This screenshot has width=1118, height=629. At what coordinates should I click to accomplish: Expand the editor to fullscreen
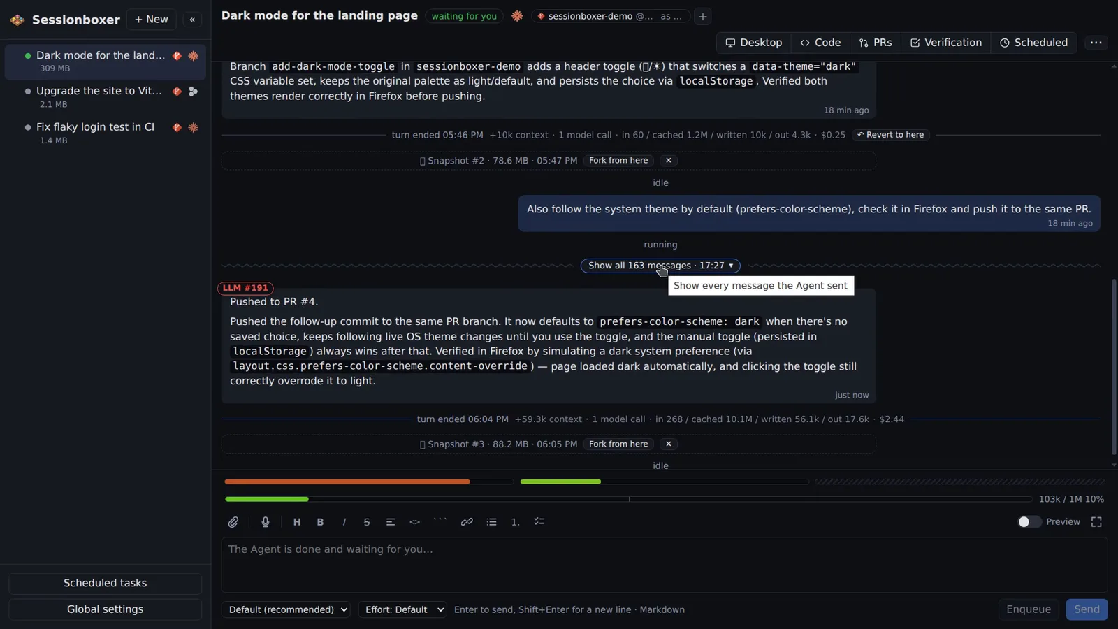1096,522
